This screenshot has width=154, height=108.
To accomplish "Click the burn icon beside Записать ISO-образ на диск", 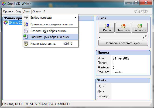I will (26, 37).
